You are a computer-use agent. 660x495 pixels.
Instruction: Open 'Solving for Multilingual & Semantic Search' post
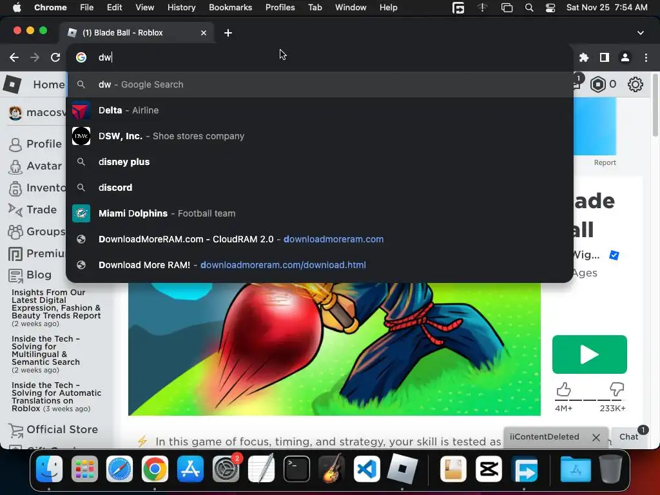pos(46,354)
